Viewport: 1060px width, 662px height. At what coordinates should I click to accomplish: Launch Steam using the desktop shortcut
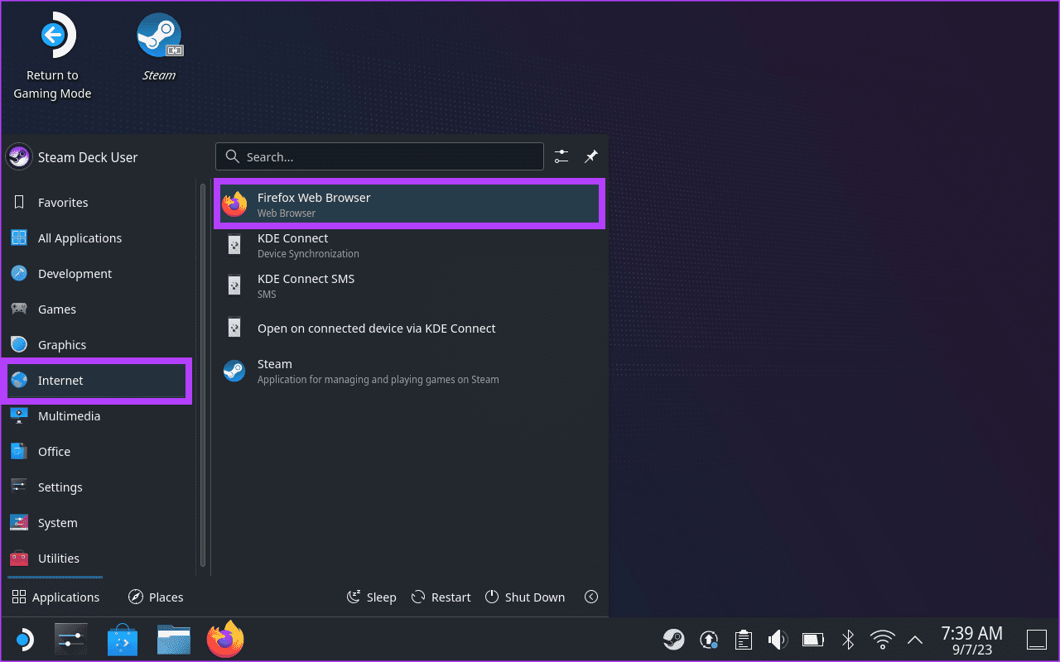[159, 35]
